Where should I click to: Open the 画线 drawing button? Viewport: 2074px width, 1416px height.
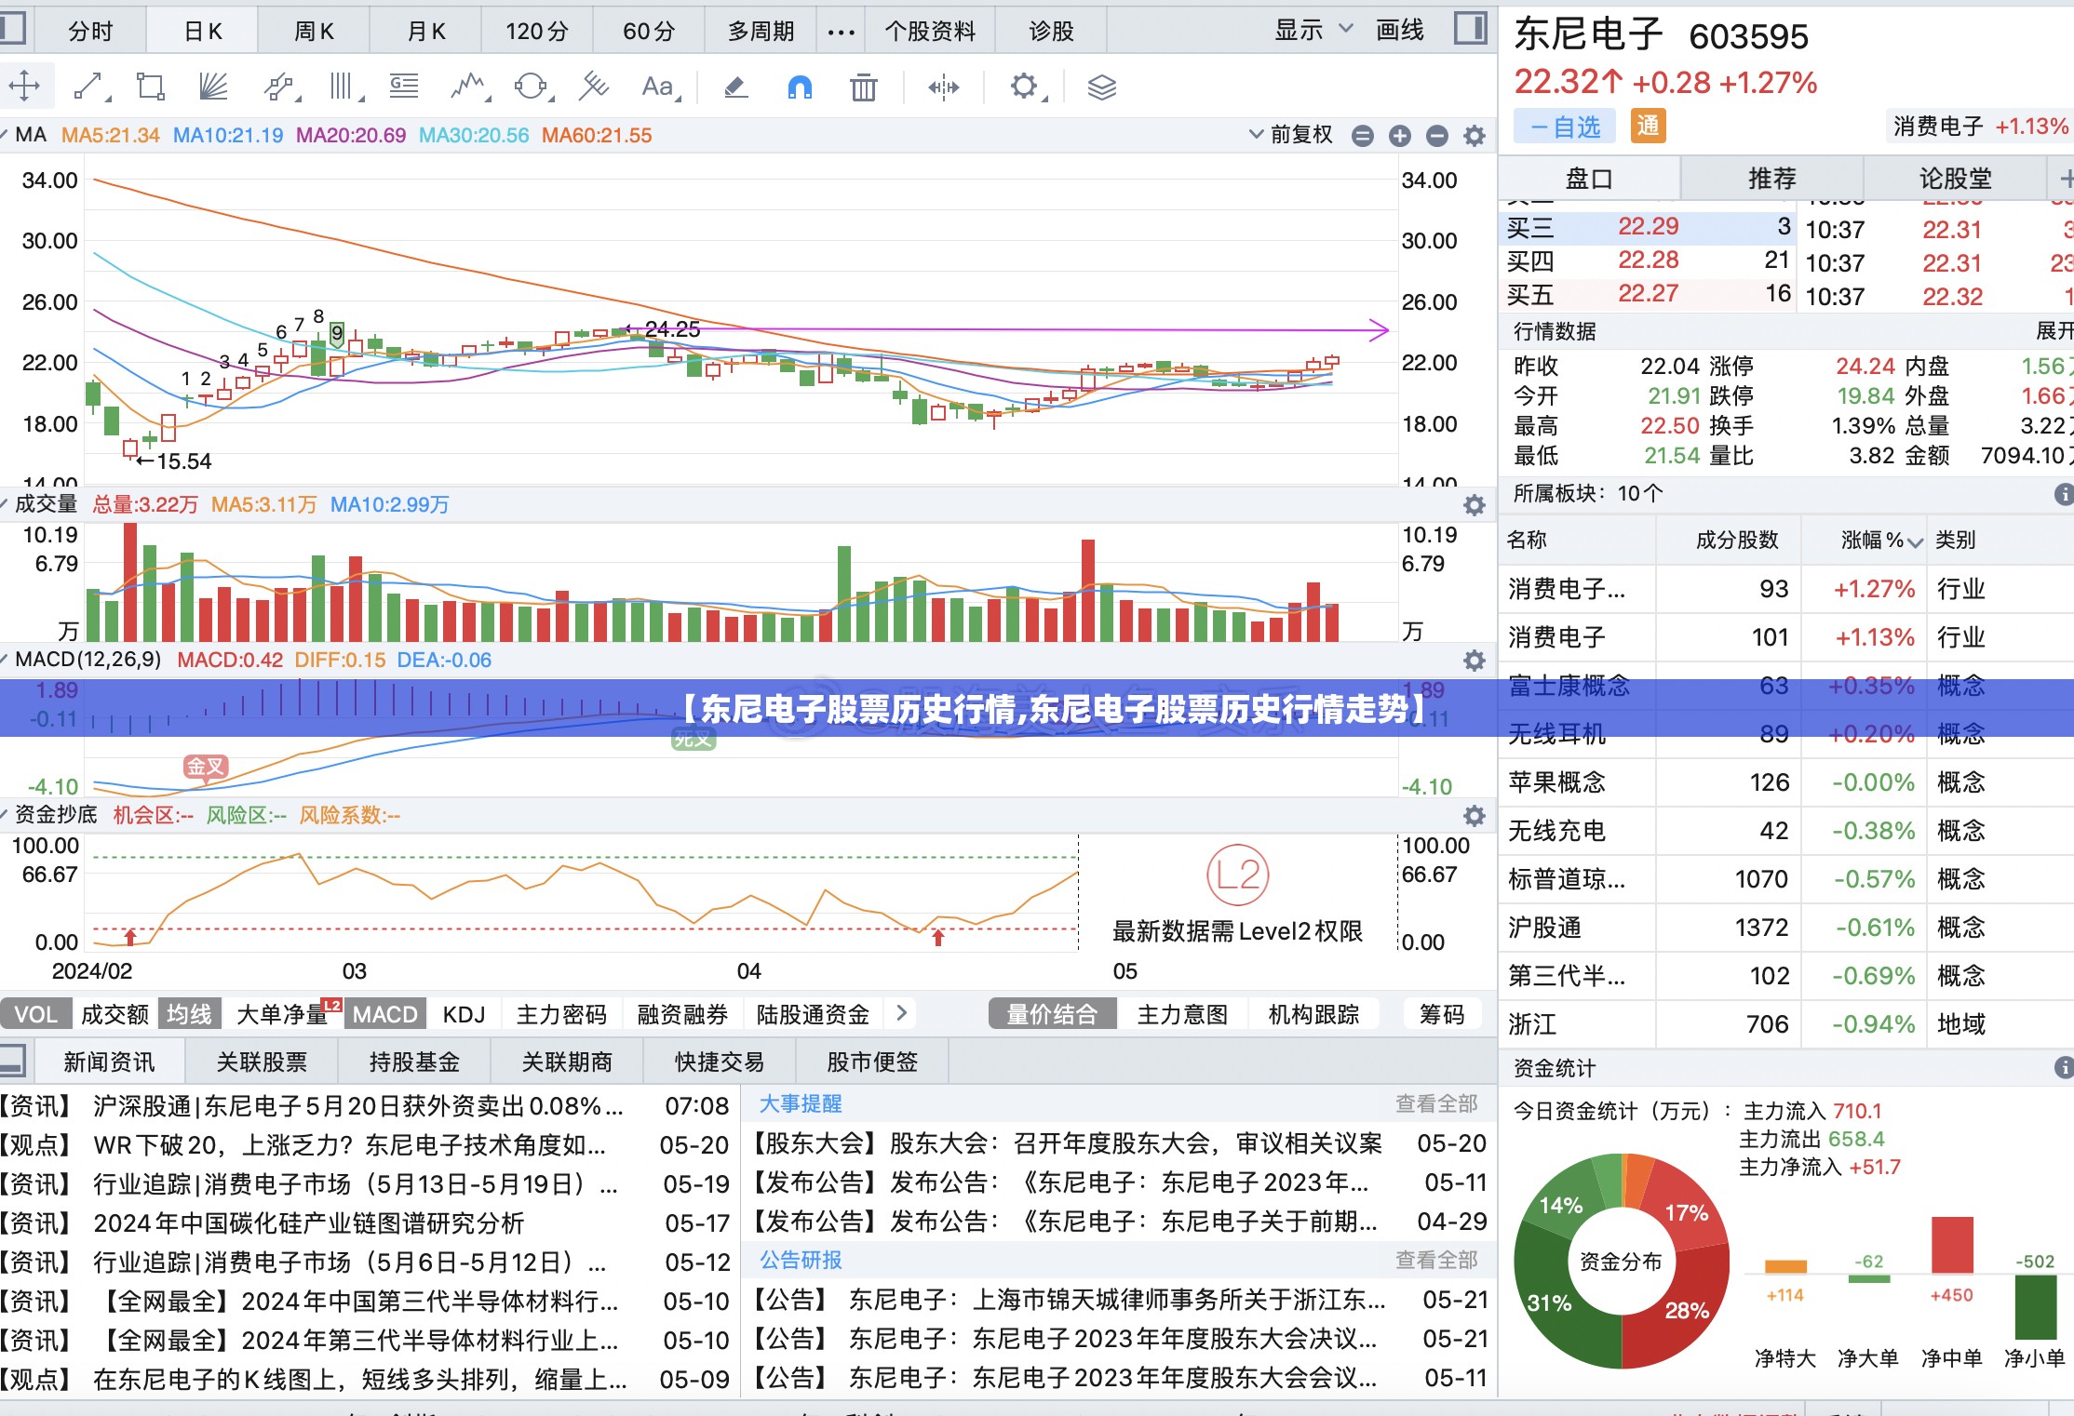pyautogui.click(x=1399, y=30)
